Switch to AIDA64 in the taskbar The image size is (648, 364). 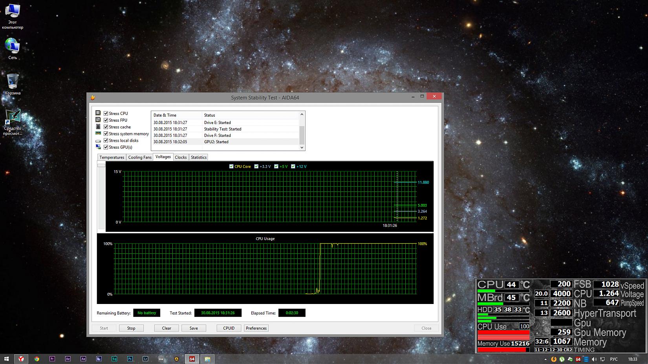192,359
